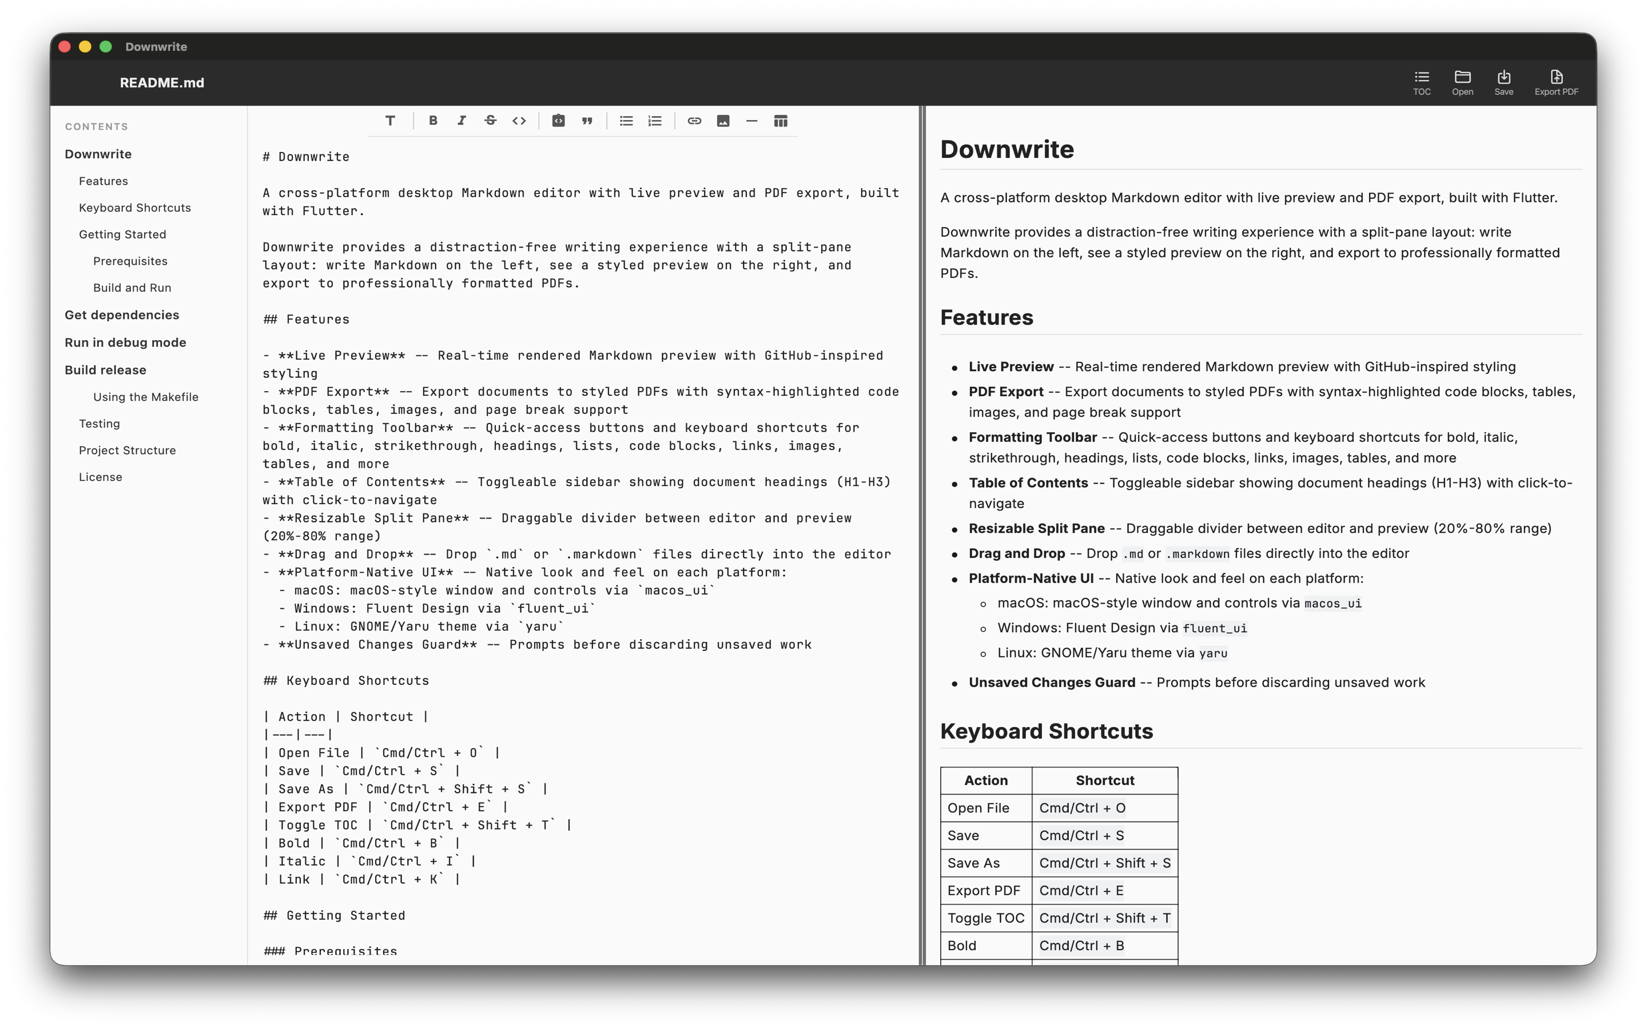Insert a table using the table icon
Viewport: 1647px width, 1029px height.
[x=781, y=121]
